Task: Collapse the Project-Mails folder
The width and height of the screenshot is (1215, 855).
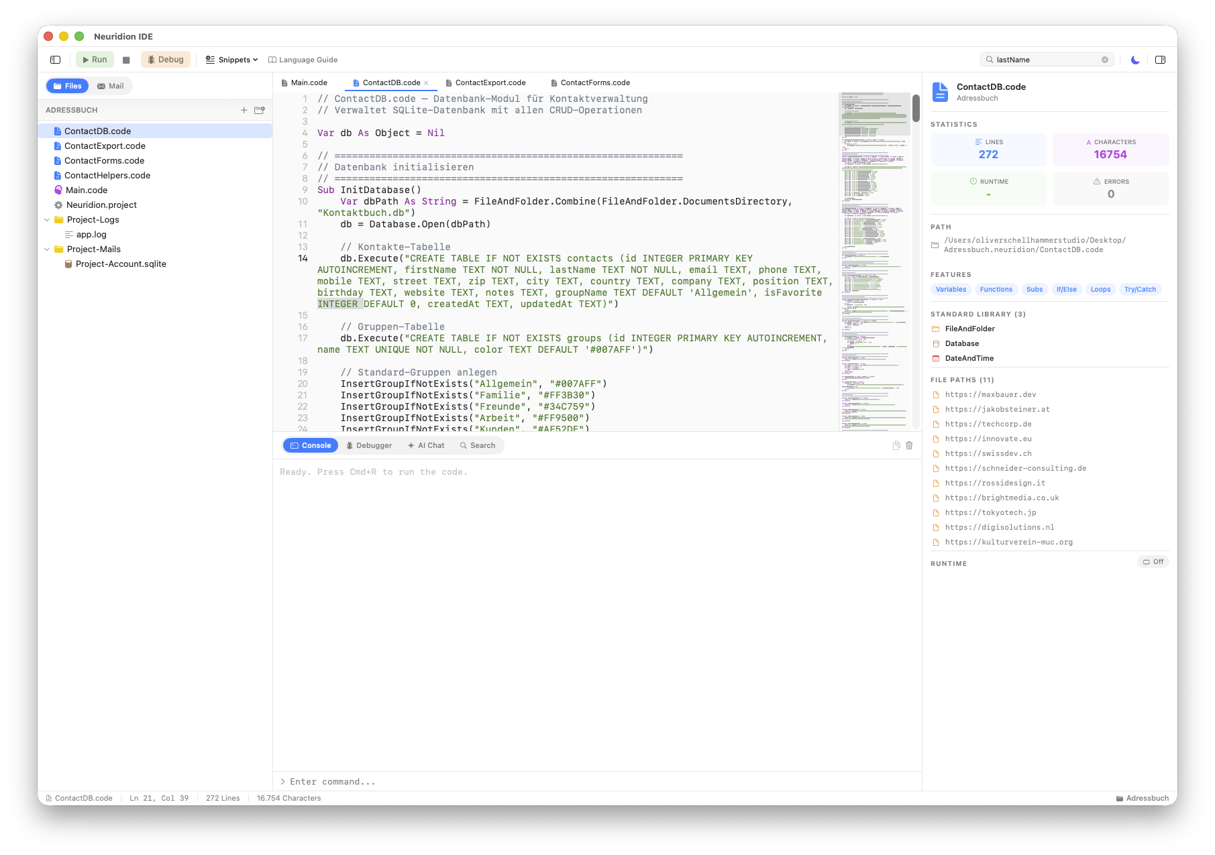Action: pos(46,249)
